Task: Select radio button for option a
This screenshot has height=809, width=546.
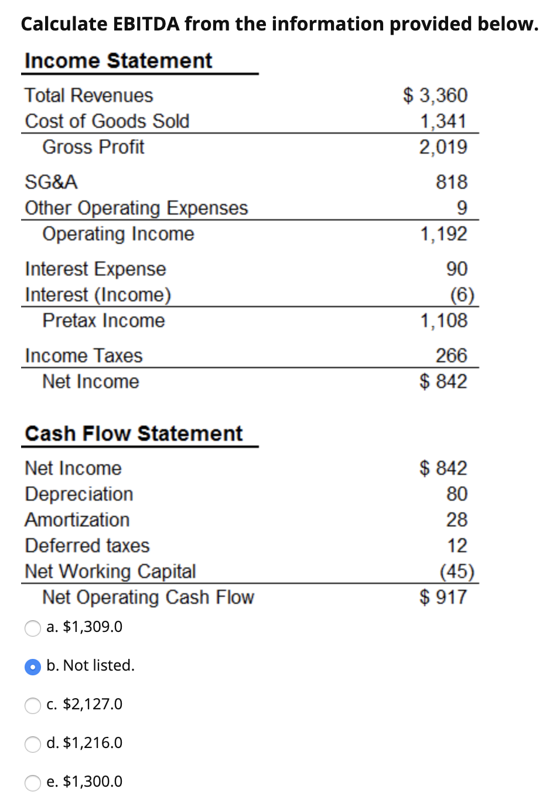Action: point(33,628)
